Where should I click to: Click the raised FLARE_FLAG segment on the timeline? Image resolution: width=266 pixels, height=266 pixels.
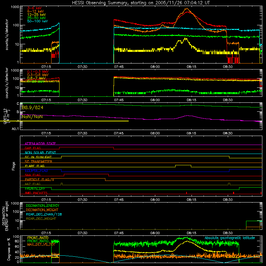[183, 165]
